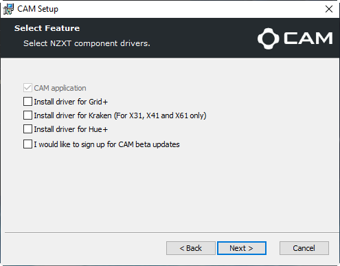Click the CAM ring logo icon

point(269,38)
